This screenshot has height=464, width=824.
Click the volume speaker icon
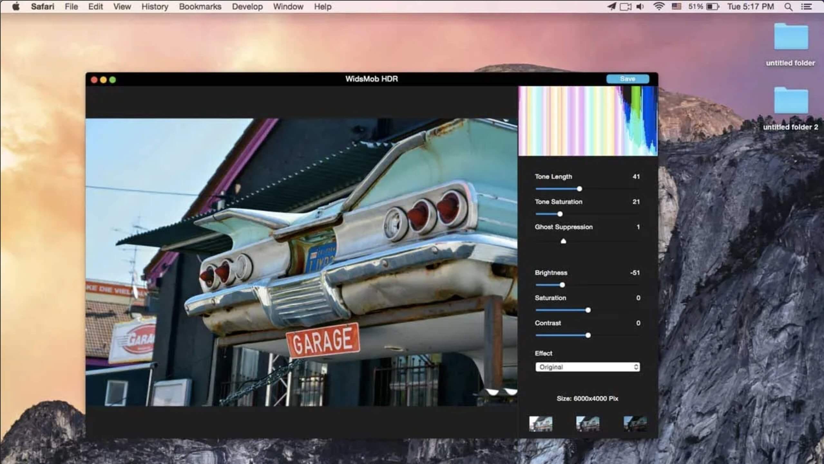click(640, 7)
